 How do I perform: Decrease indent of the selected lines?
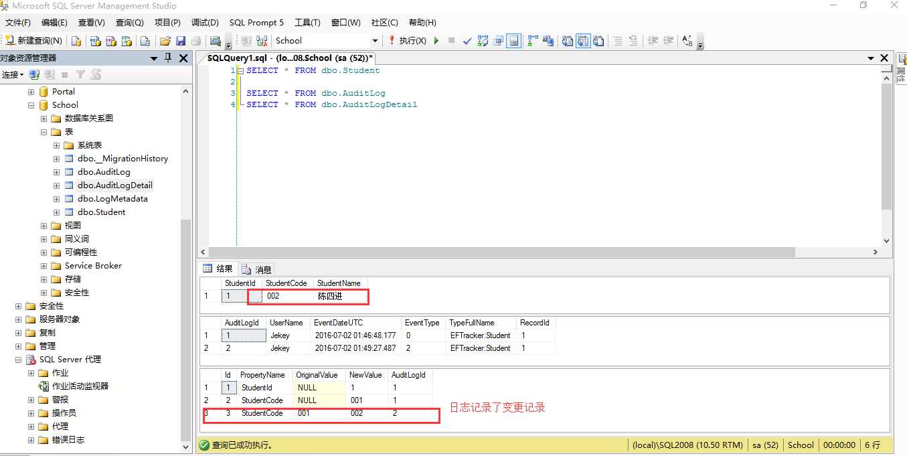tap(653, 41)
